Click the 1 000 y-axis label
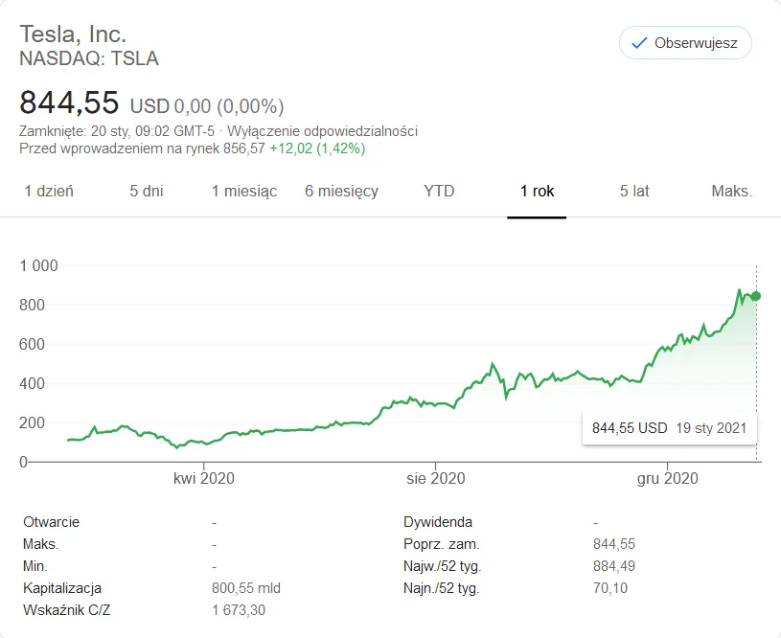This screenshot has height=638, width=781. [38, 266]
